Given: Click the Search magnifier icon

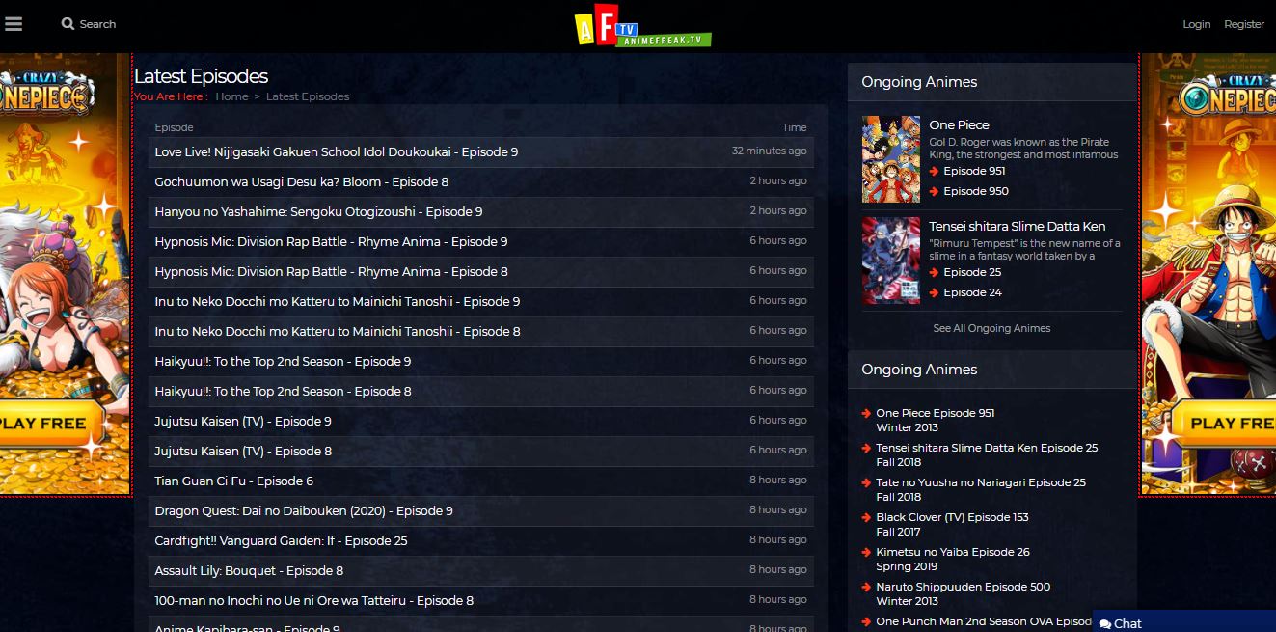Looking at the screenshot, I should click(x=68, y=24).
